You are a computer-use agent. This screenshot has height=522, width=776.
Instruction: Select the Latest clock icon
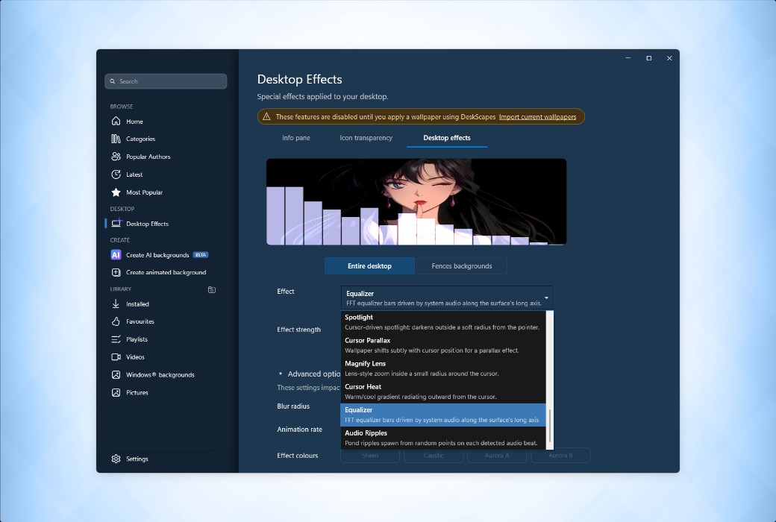tap(116, 174)
